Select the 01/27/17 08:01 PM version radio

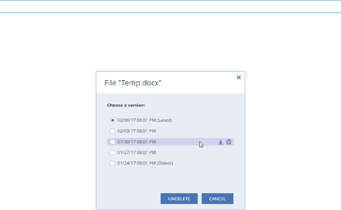112,153
